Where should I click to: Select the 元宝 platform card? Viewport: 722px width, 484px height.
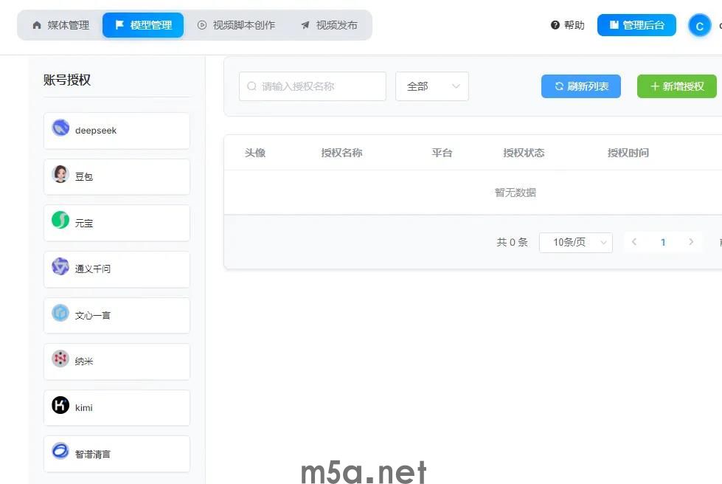(x=117, y=224)
